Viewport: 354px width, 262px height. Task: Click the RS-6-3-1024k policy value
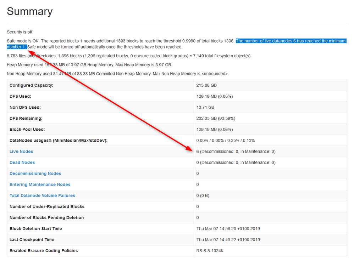(210, 251)
